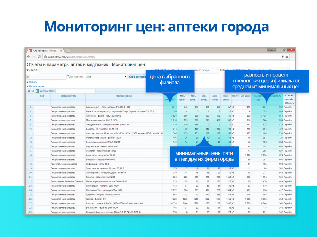This screenshot has width=317, height=237.
Task: Expand table with На весь экран
Action: (x=35, y=86)
